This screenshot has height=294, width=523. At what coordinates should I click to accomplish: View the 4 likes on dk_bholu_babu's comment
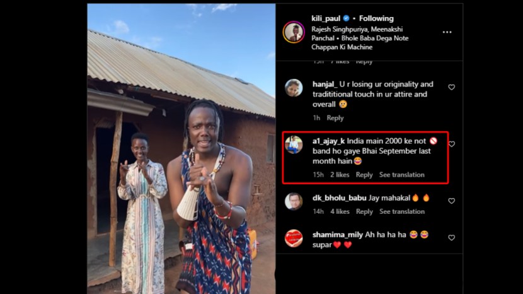tap(340, 212)
